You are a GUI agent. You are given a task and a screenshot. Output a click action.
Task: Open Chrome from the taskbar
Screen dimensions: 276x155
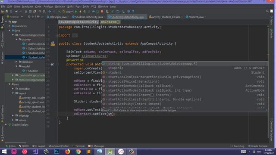coord(78,152)
